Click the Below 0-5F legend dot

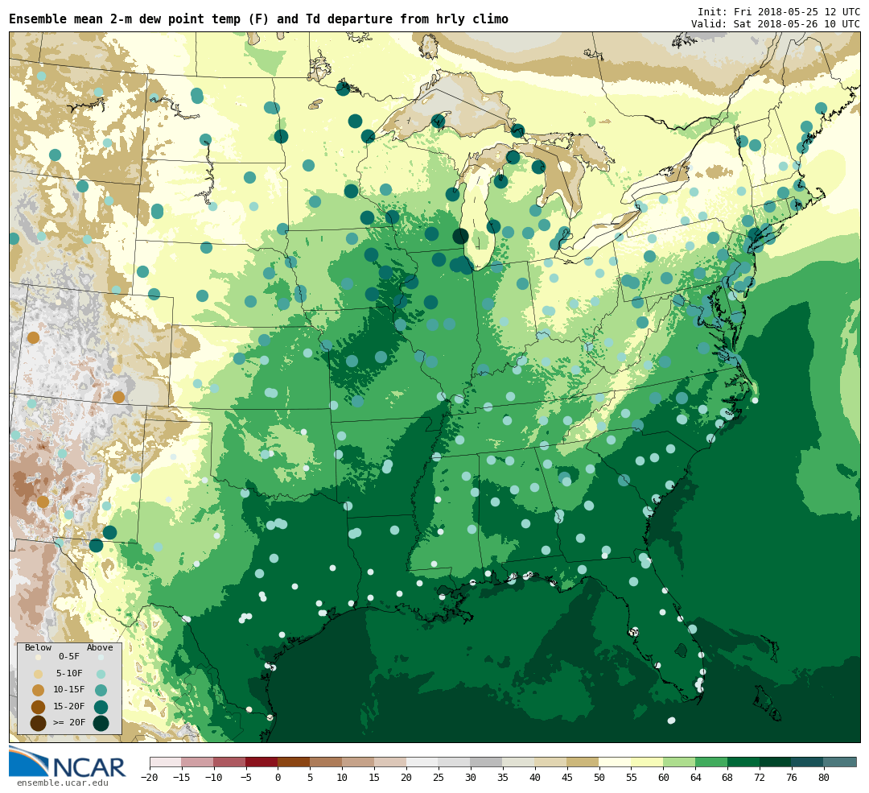click(38, 657)
